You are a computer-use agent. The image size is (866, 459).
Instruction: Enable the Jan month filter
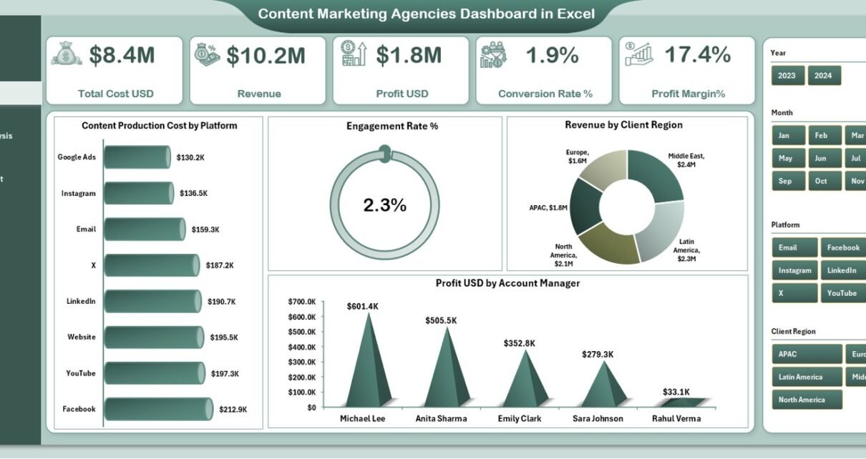click(x=786, y=136)
